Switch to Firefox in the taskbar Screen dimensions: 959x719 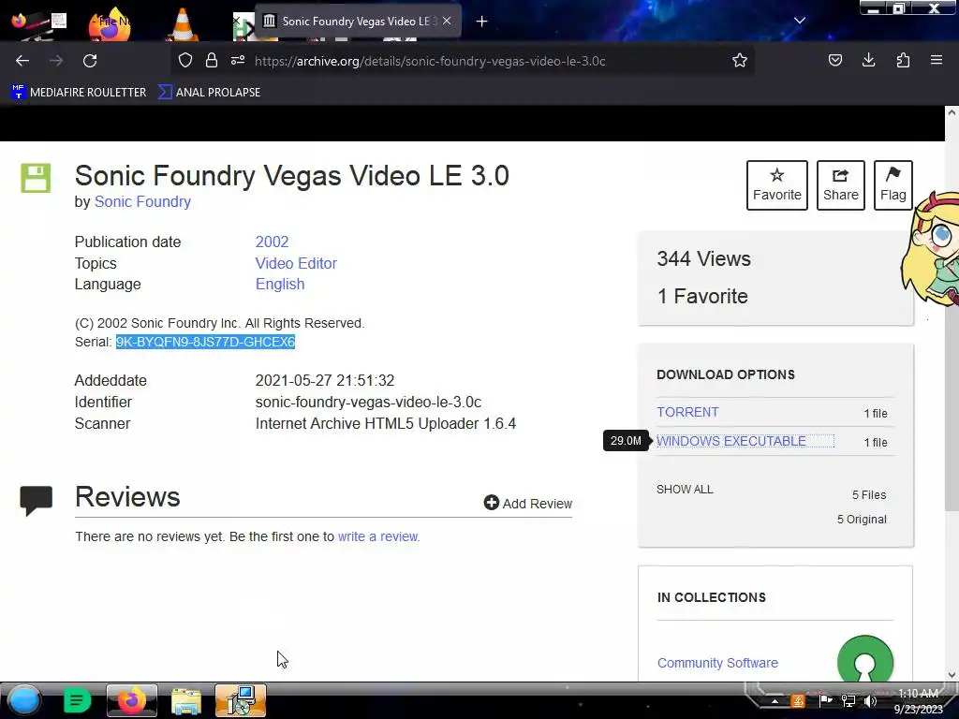tap(131, 700)
